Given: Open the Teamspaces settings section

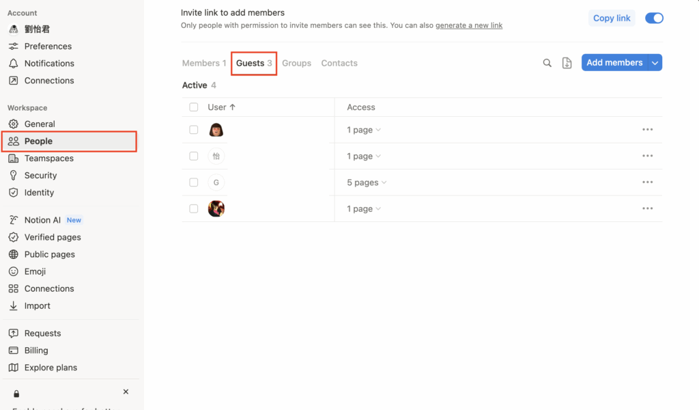Looking at the screenshot, I should point(48,159).
